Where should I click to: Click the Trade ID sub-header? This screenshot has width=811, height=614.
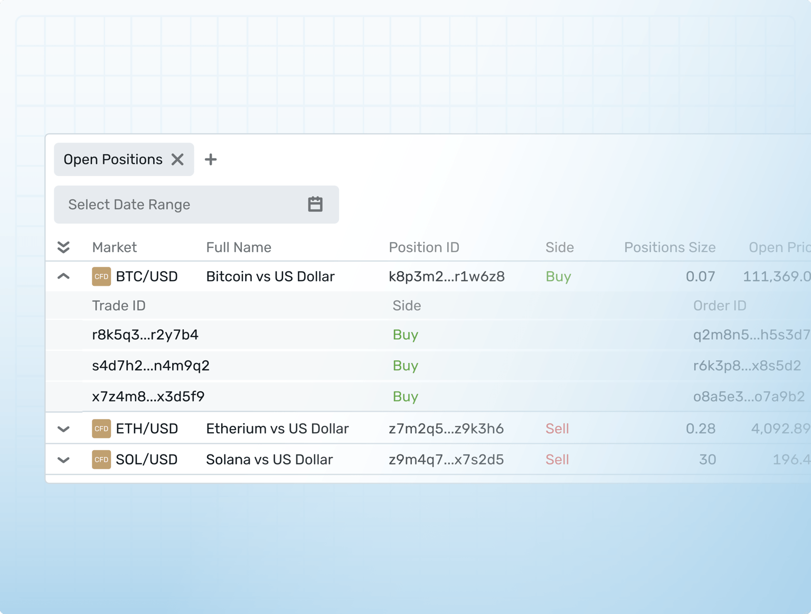tap(119, 305)
